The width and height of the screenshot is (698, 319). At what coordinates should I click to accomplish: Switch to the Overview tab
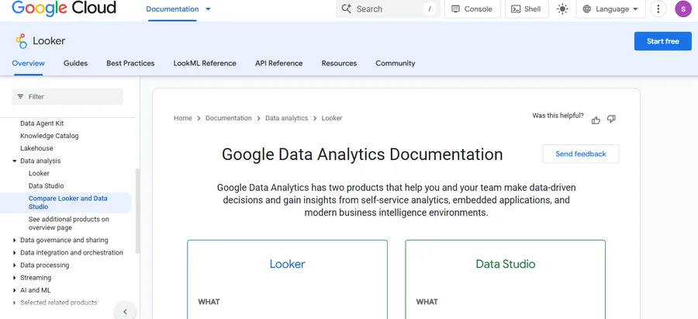point(29,64)
